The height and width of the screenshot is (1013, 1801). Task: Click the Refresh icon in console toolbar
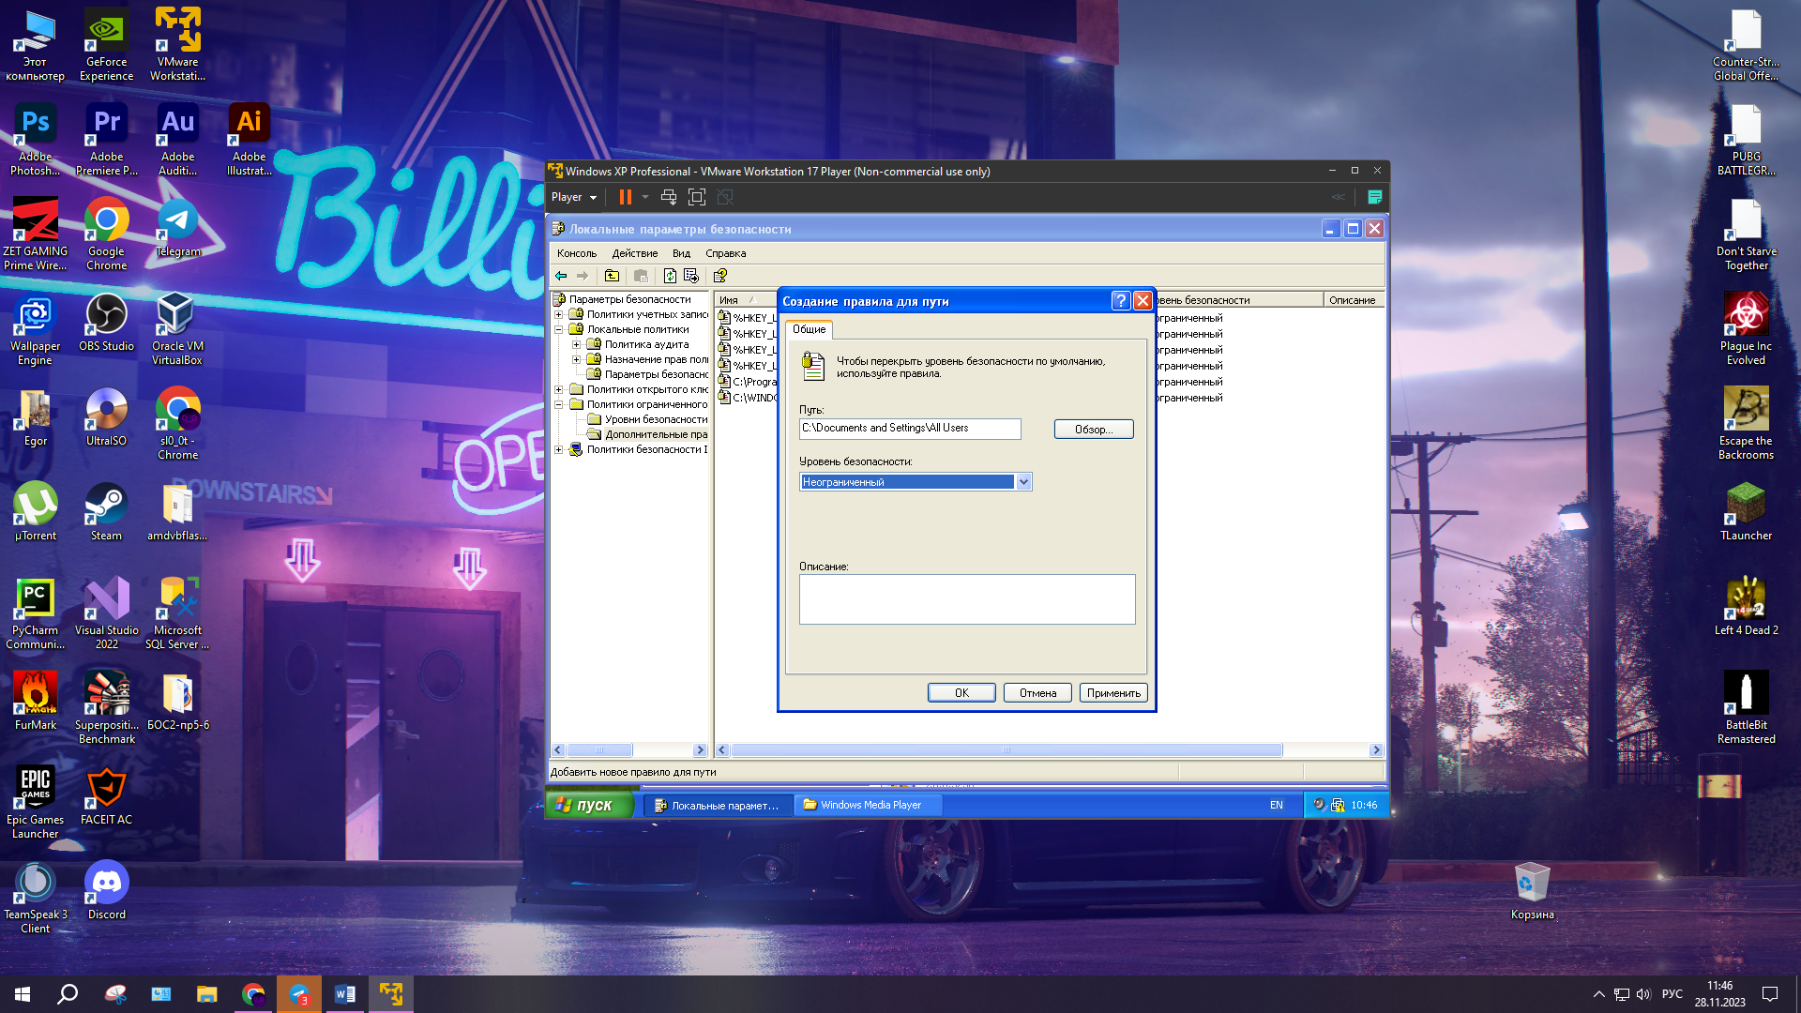pos(670,276)
